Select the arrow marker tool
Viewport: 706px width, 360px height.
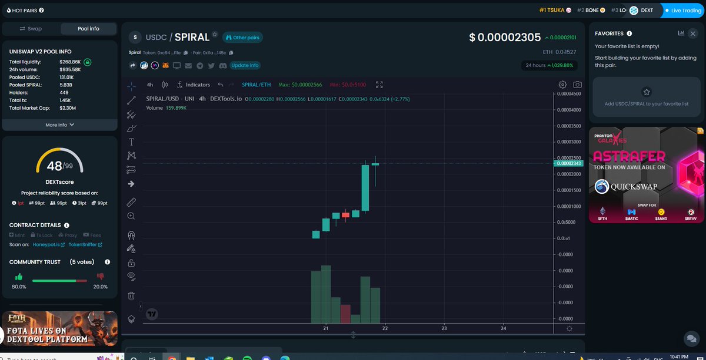point(131,184)
